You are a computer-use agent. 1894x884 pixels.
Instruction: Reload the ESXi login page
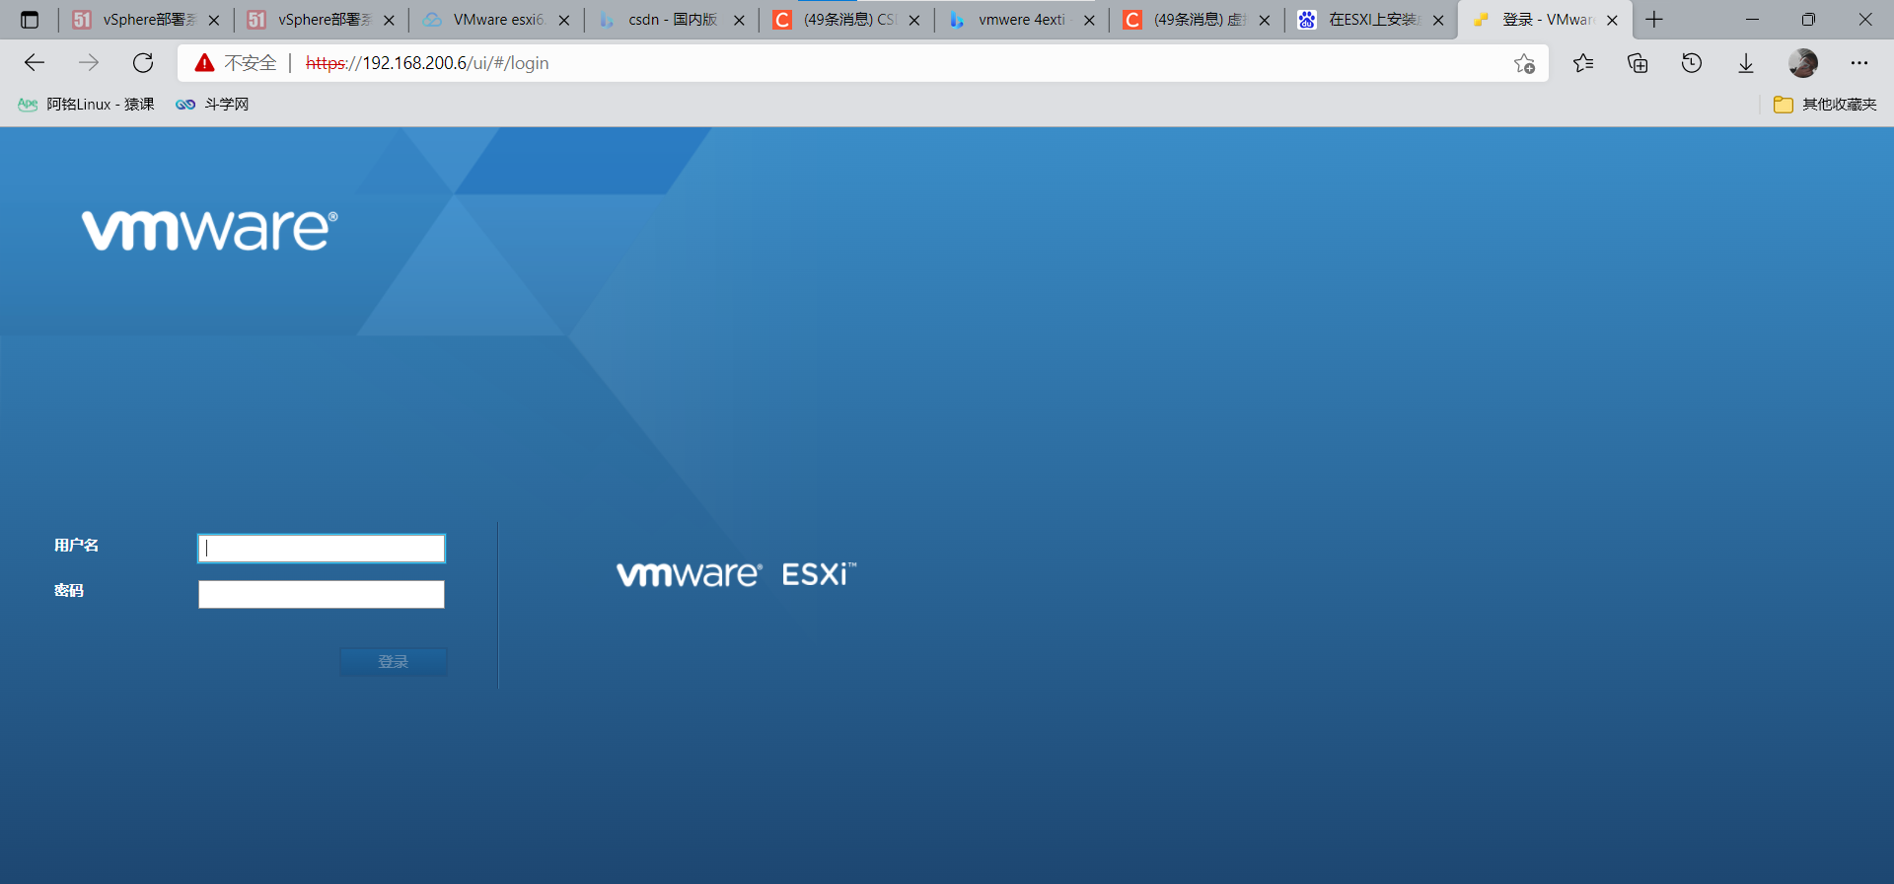(143, 63)
